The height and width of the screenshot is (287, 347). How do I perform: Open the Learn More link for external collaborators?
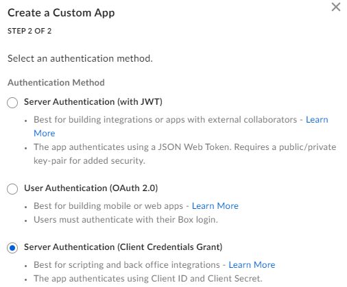317,120
